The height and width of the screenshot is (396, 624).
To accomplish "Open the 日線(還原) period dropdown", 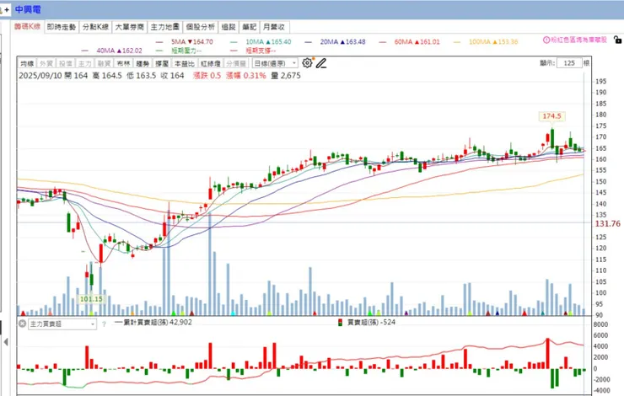I will (275, 63).
